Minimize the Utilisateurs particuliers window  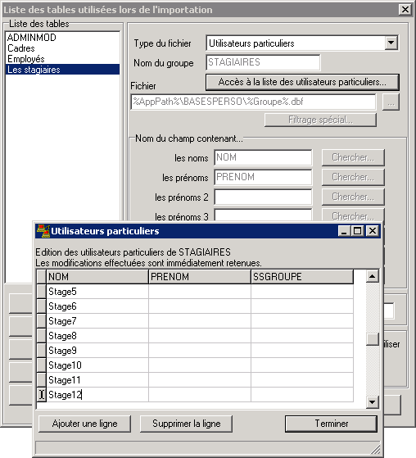pos(344,231)
